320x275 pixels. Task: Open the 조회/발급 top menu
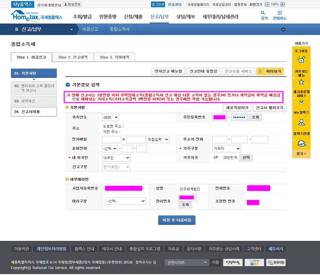coord(82,17)
